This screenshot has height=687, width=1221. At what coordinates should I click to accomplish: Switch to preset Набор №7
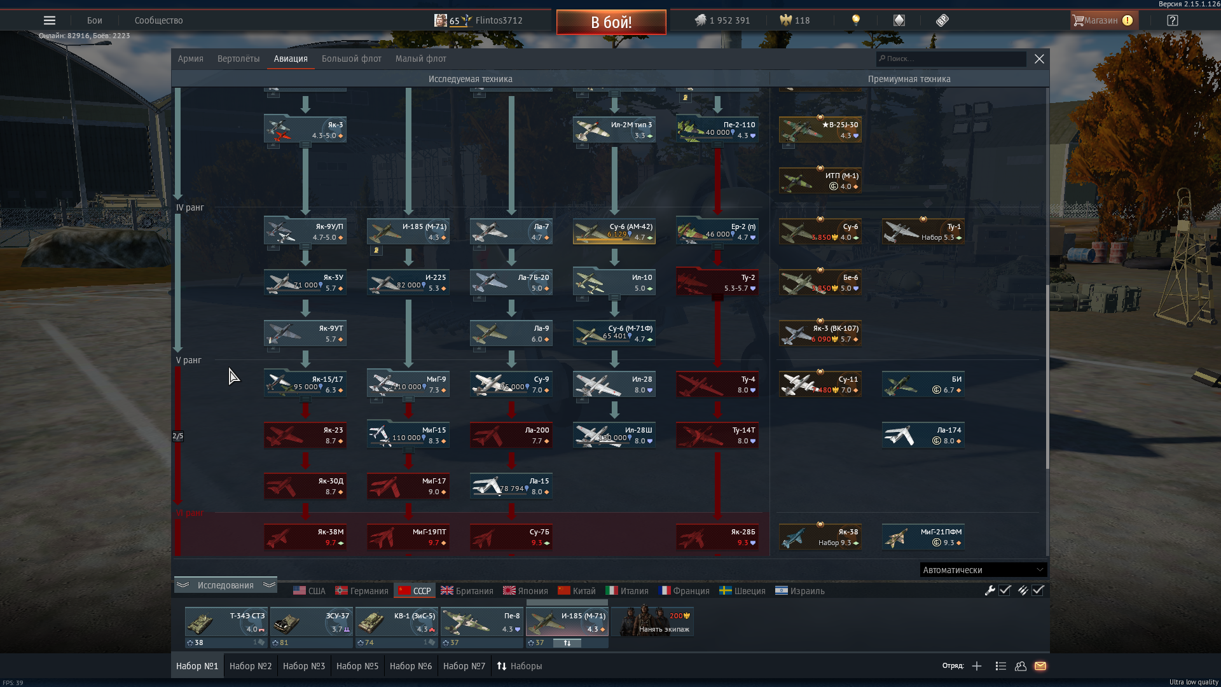[464, 666]
